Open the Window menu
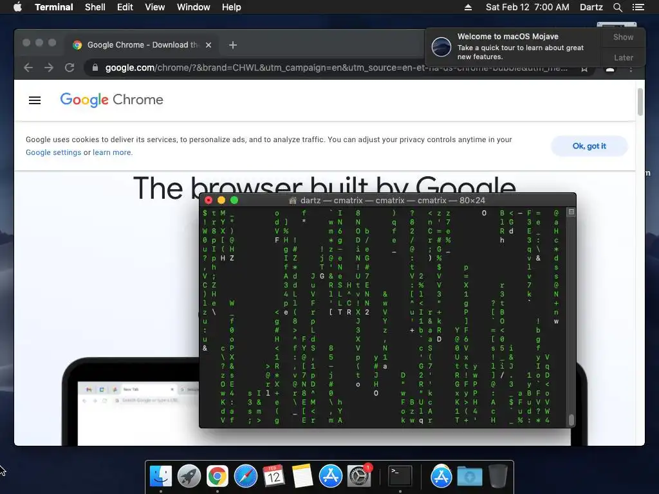659x494 pixels. pos(193,7)
